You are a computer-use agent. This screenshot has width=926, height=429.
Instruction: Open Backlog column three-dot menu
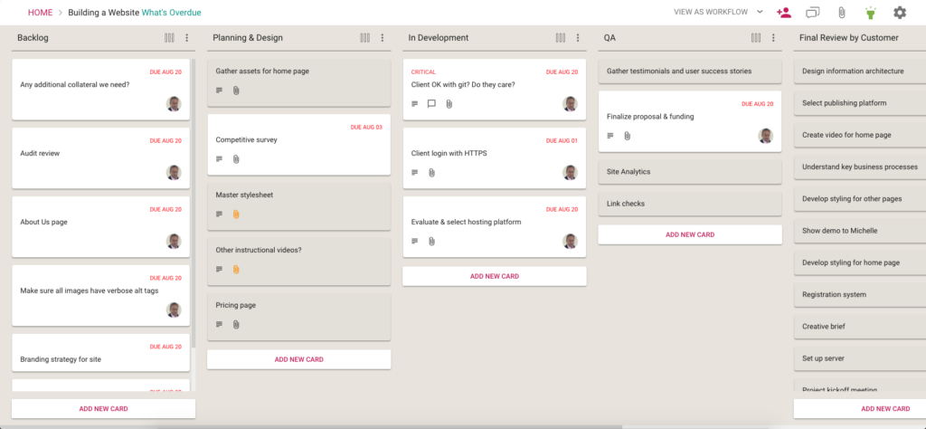186,38
